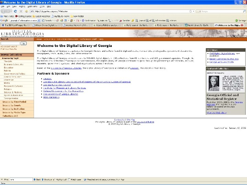Click the highlighter icon on the Google toolbar
The image size is (247, 185).
[x=133, y=21]
